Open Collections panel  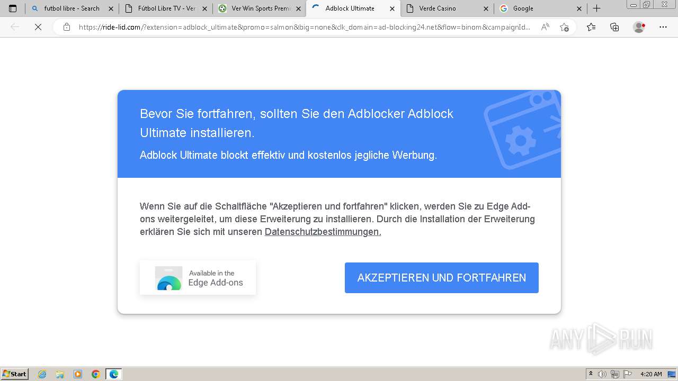[614, 27]
